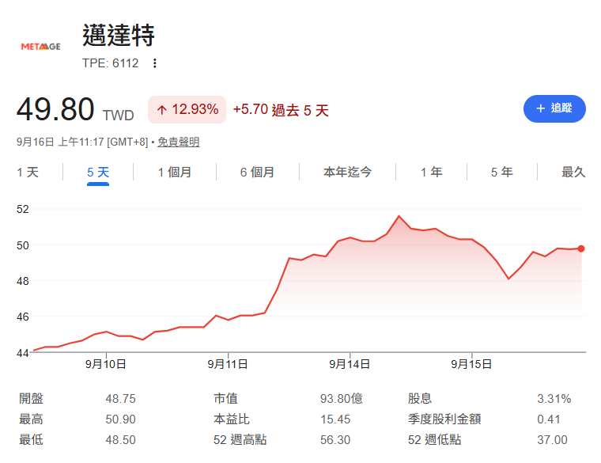Click the 季度股利金額 value 0.41
Viewport: 601px width, 463px height.
click(x=549, y=419)
